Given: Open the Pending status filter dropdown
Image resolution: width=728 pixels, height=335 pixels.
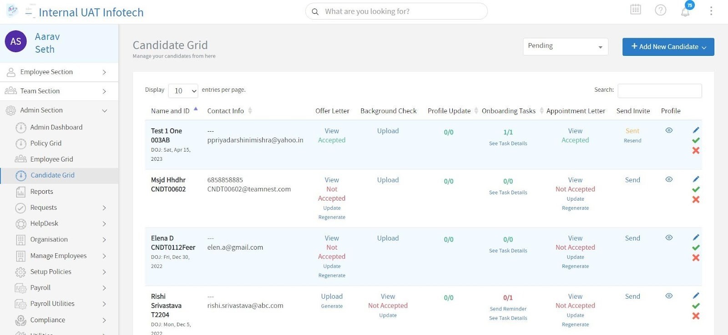Looking at the screenshot, I should (566, 46).
